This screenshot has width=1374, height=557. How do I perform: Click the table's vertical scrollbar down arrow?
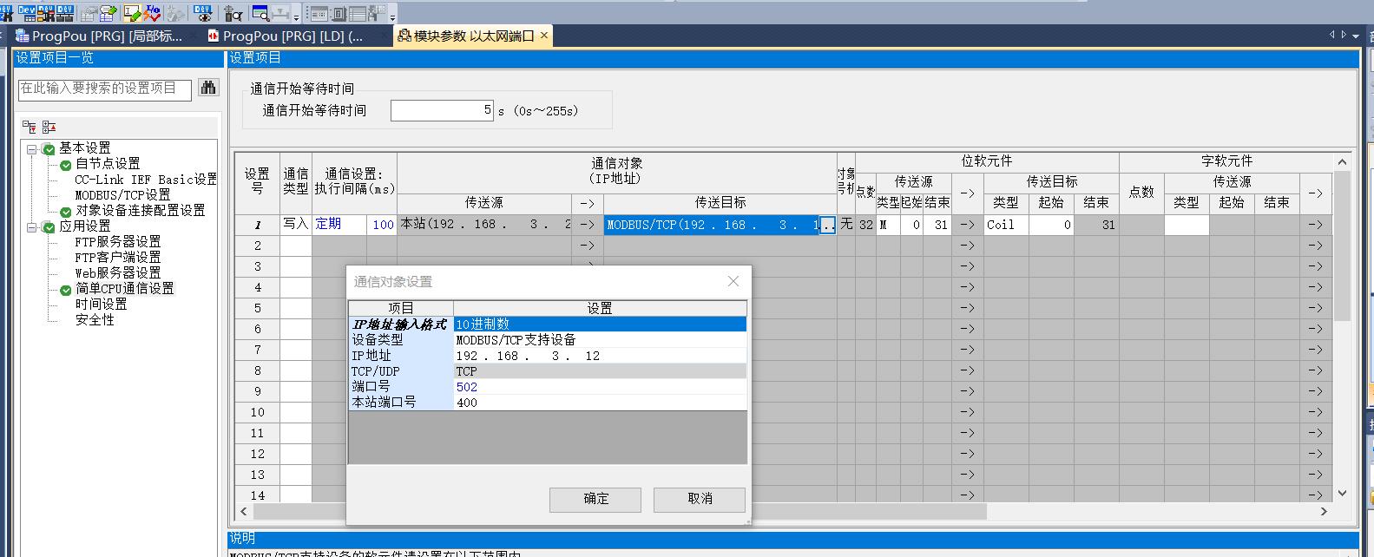[1342, 494]
